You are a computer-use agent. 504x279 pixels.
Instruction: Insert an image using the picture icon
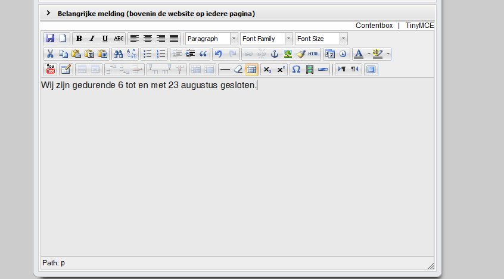288,54
